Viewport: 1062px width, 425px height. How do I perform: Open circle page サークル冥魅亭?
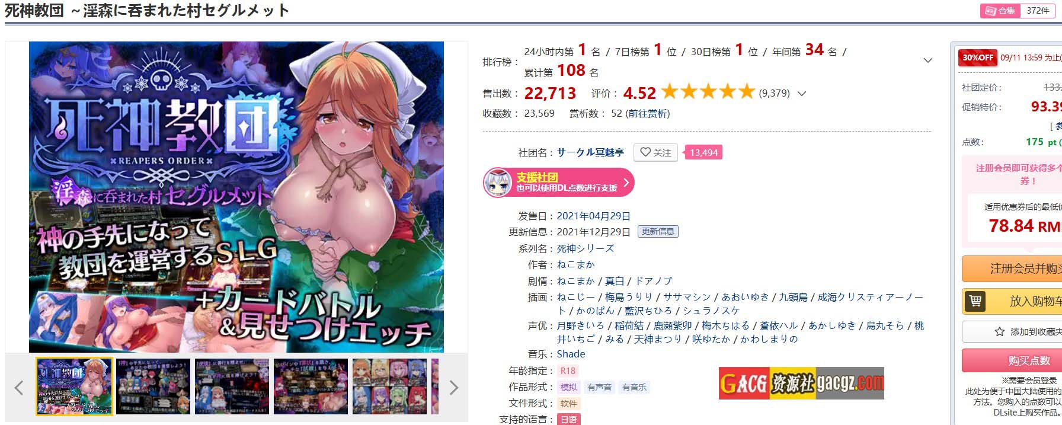(590, 152)
